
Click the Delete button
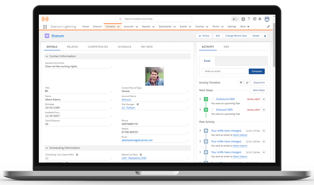[x=256, y=36]
